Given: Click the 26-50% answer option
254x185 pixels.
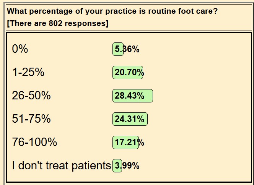Looking at the screenshot, I should [x=31, y=95].
